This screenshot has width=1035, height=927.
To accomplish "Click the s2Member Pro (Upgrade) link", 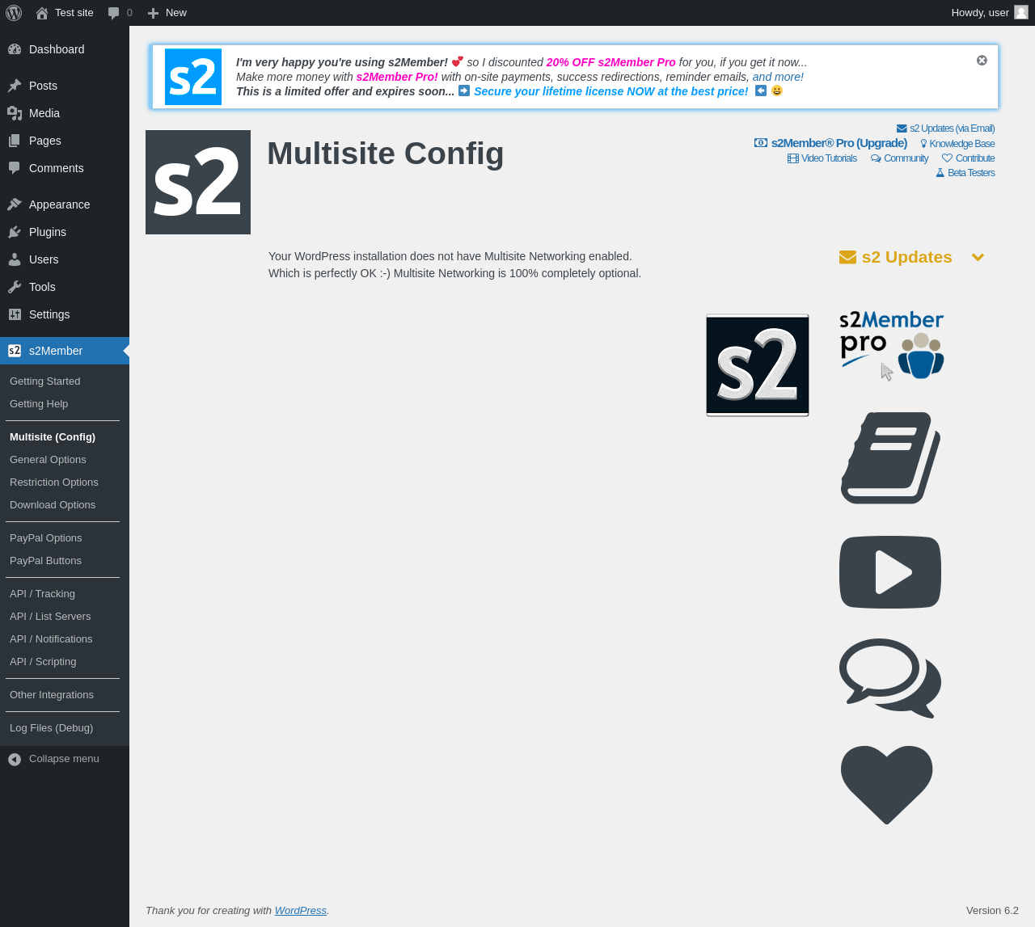I will [x=830, y=143].
